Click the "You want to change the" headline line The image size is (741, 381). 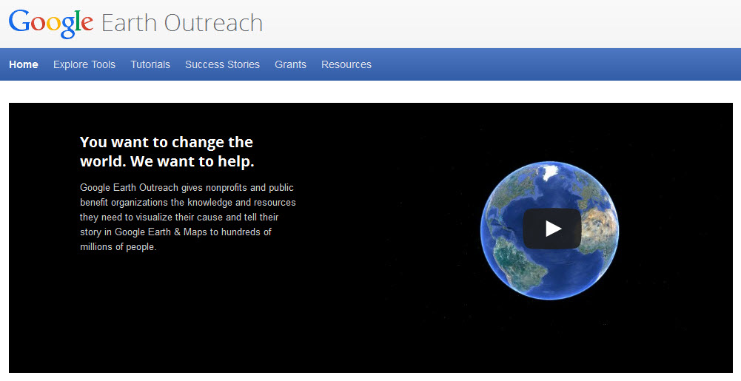166,142
